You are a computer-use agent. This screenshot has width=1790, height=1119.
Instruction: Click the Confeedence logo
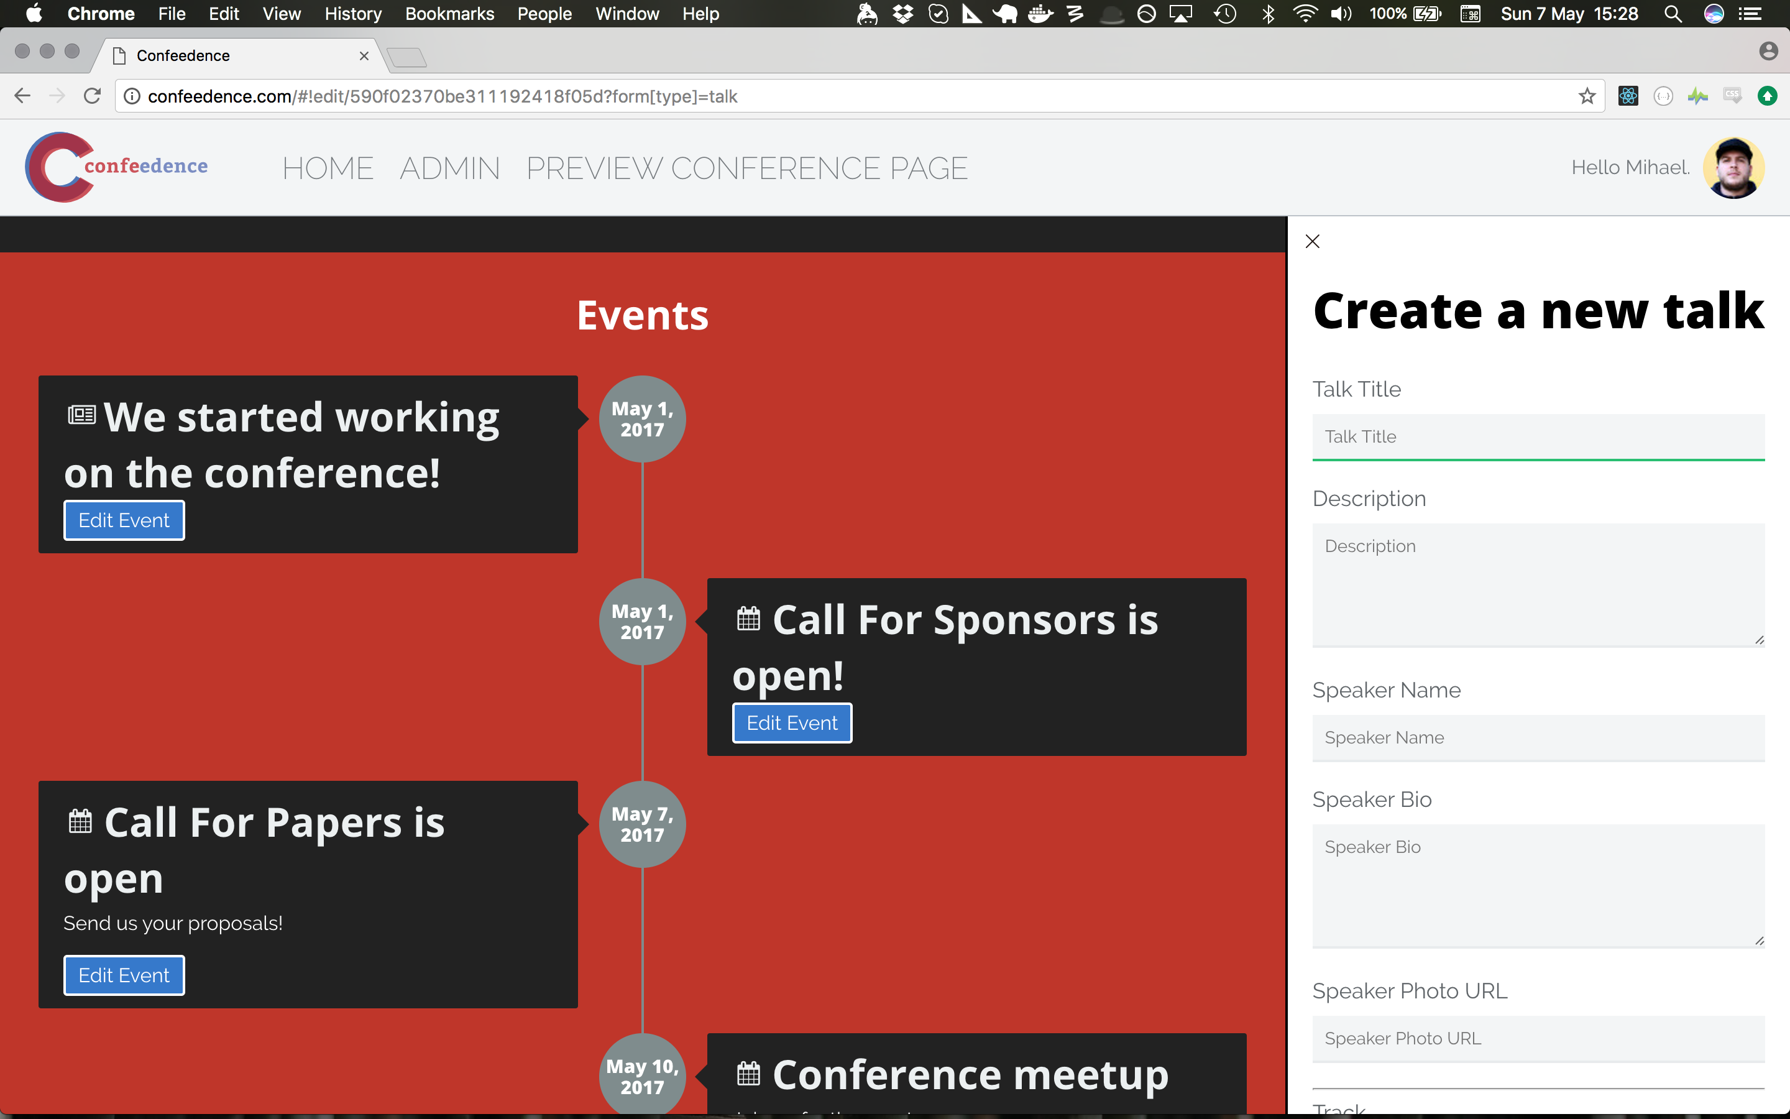click(x=117, y=167)
